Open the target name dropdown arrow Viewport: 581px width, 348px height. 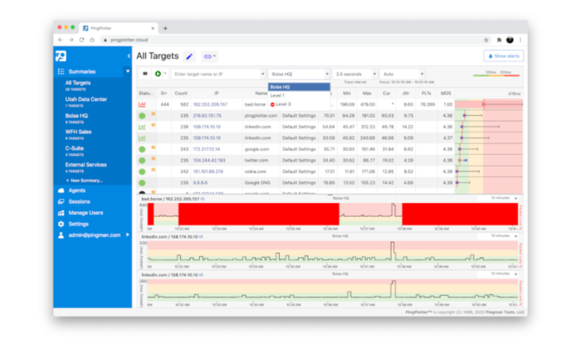263,74
